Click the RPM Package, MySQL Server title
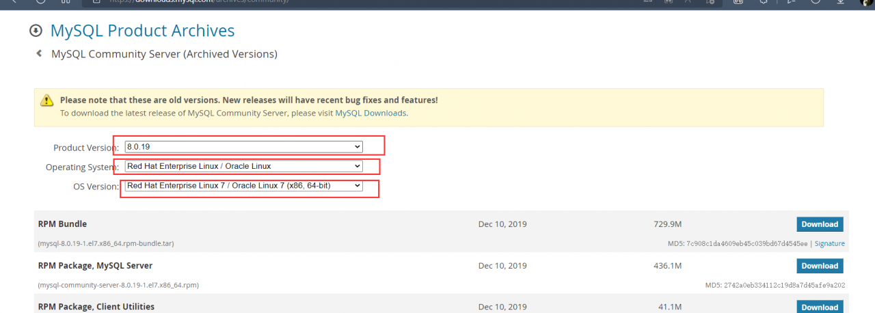Screen dimensions: 875x313 pos(95,265)
